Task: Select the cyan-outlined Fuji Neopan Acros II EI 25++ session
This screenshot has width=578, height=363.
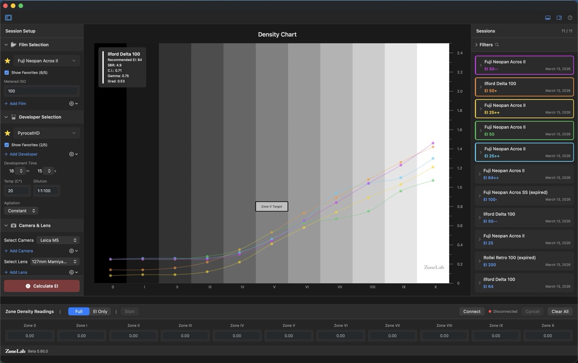Action: point(524,152)
